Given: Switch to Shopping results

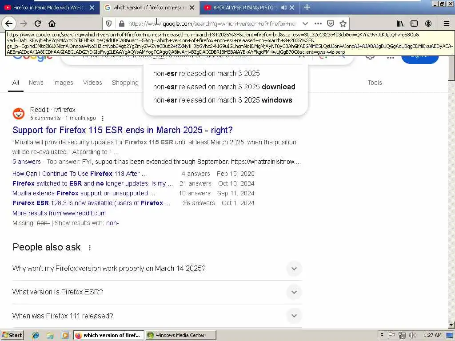Looking at the screenshot, I should (125, 83).
